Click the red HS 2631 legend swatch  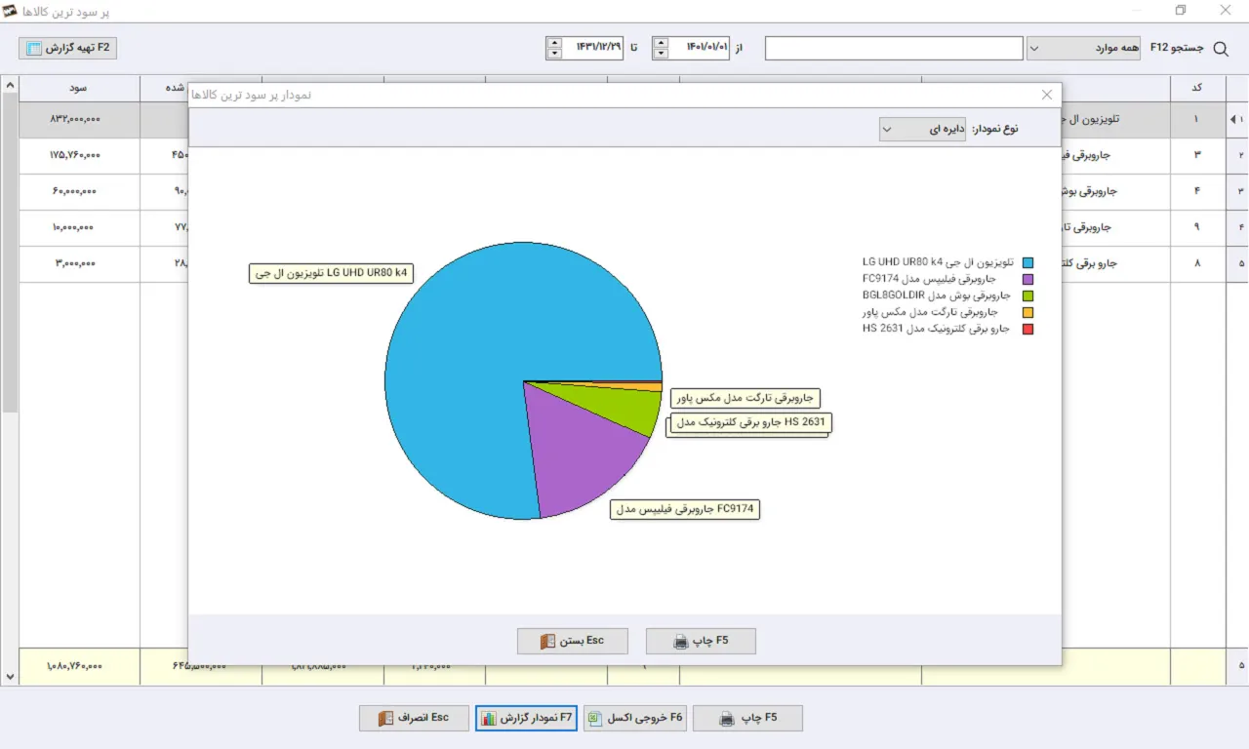1027,330
